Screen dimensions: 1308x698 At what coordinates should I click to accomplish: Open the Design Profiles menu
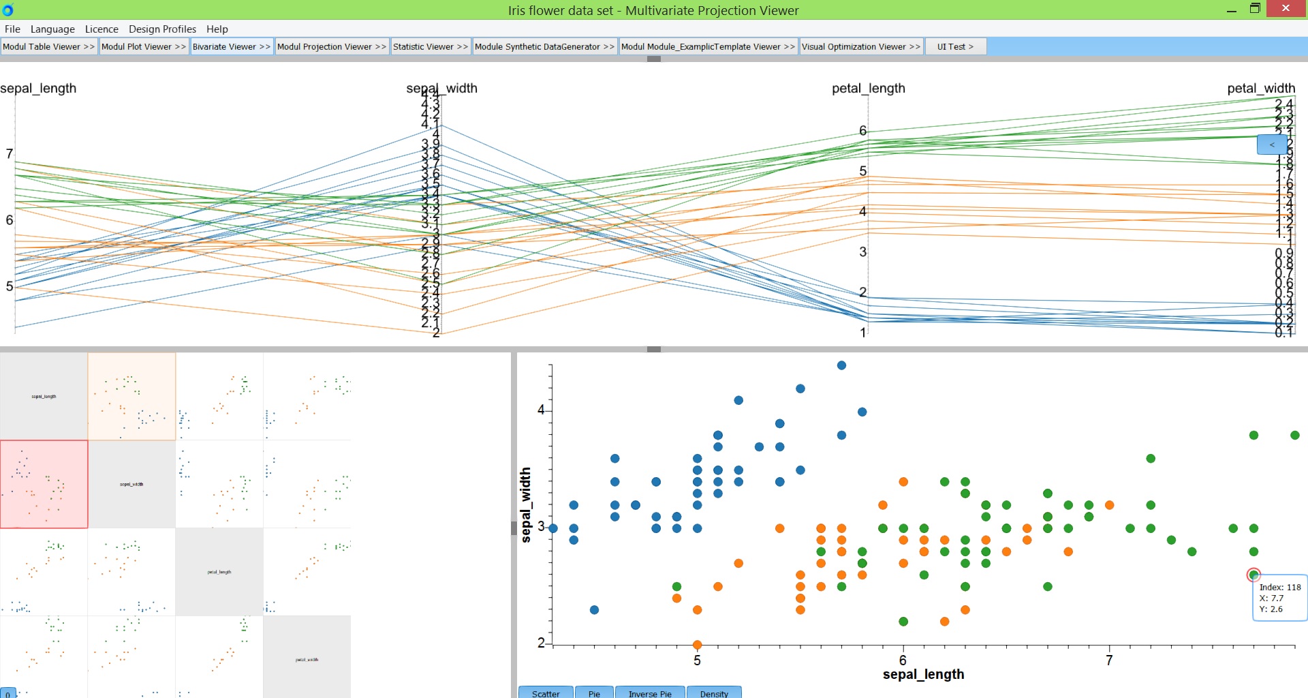pyautogui.click(x=162, y=29)
